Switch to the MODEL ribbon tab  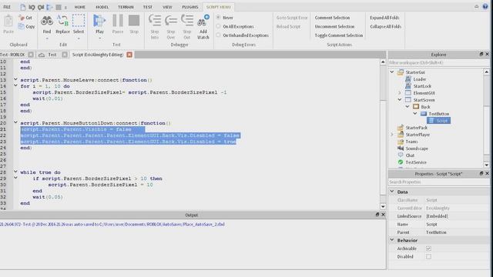point(102,7)
